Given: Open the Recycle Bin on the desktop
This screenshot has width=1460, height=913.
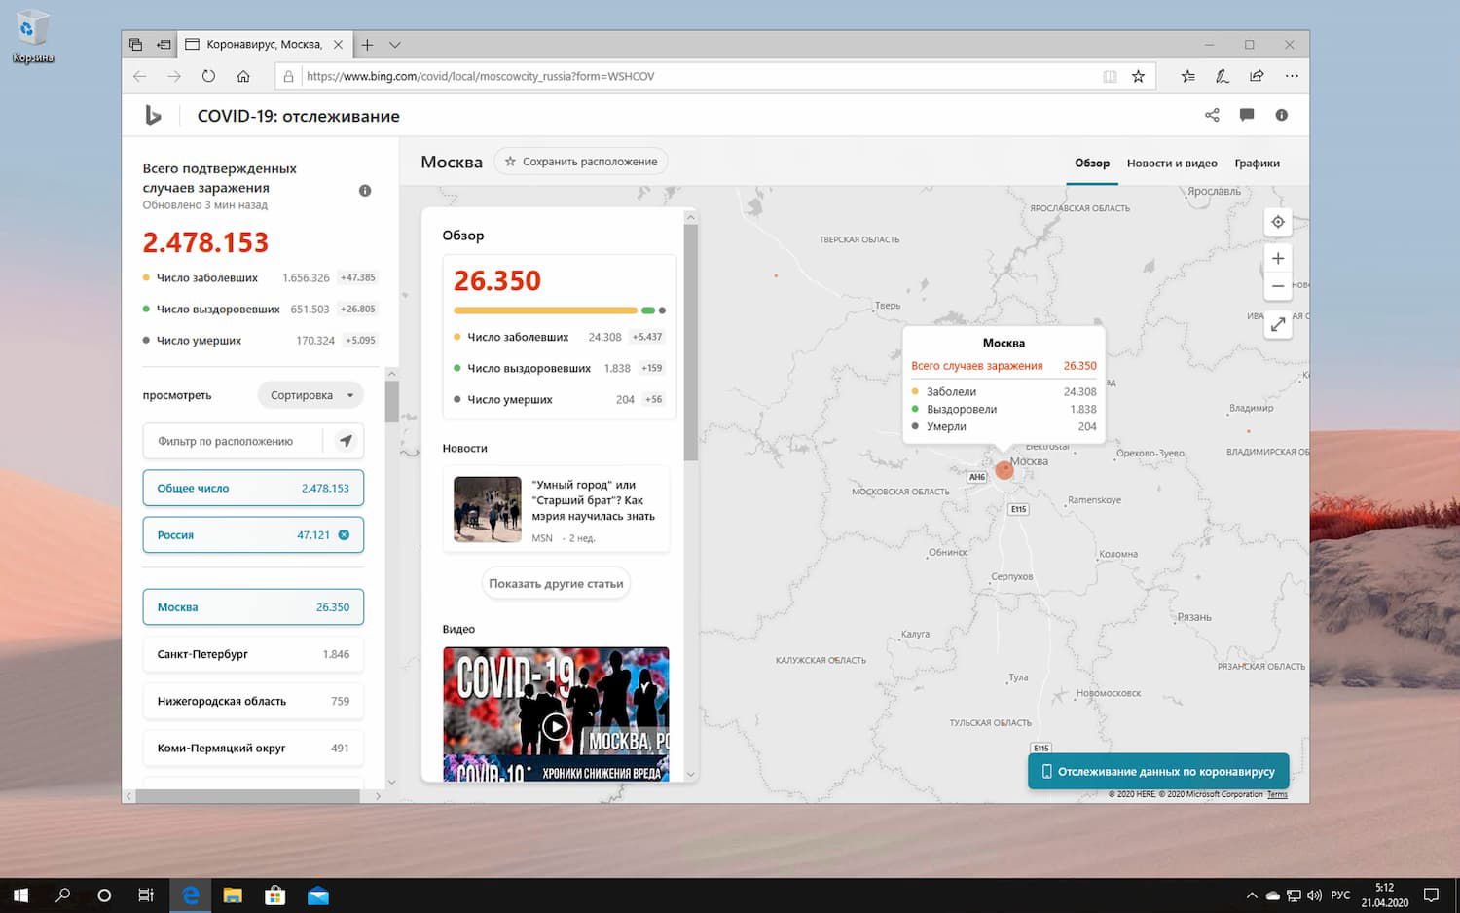Looking at the screenshot, I should (x=32, y=37).
